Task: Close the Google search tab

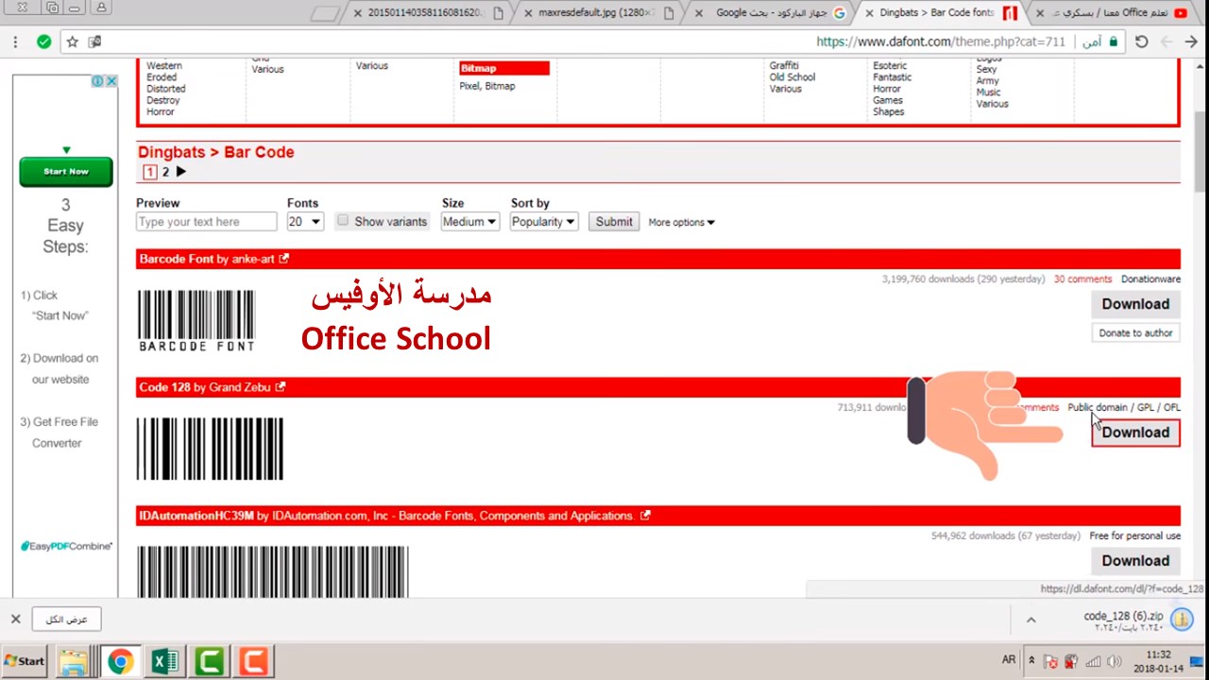Action: click(698, 13)
